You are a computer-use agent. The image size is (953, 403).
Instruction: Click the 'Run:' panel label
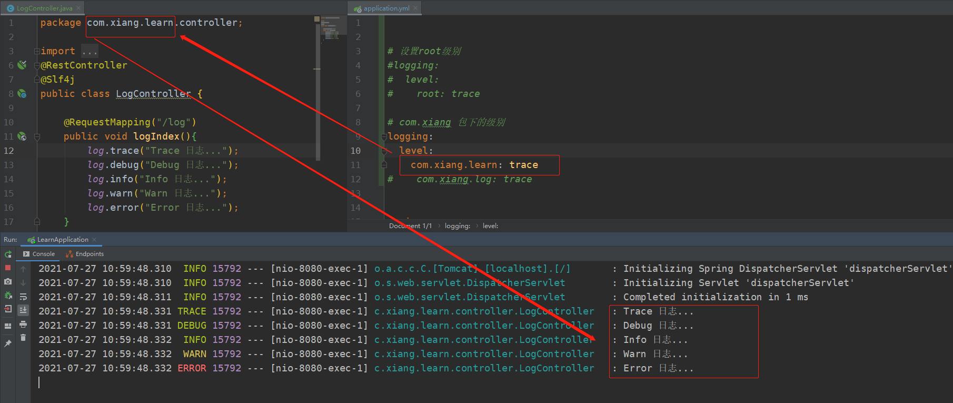click(x=11, y=240)
